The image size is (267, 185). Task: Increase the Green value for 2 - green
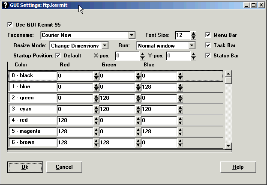click(x=138, y=96)
